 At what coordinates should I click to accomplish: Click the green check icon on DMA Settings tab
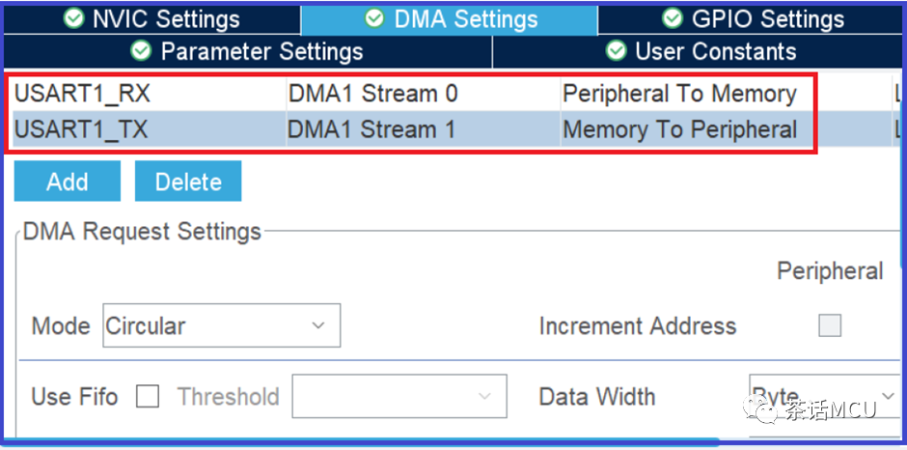pos(374,18)
